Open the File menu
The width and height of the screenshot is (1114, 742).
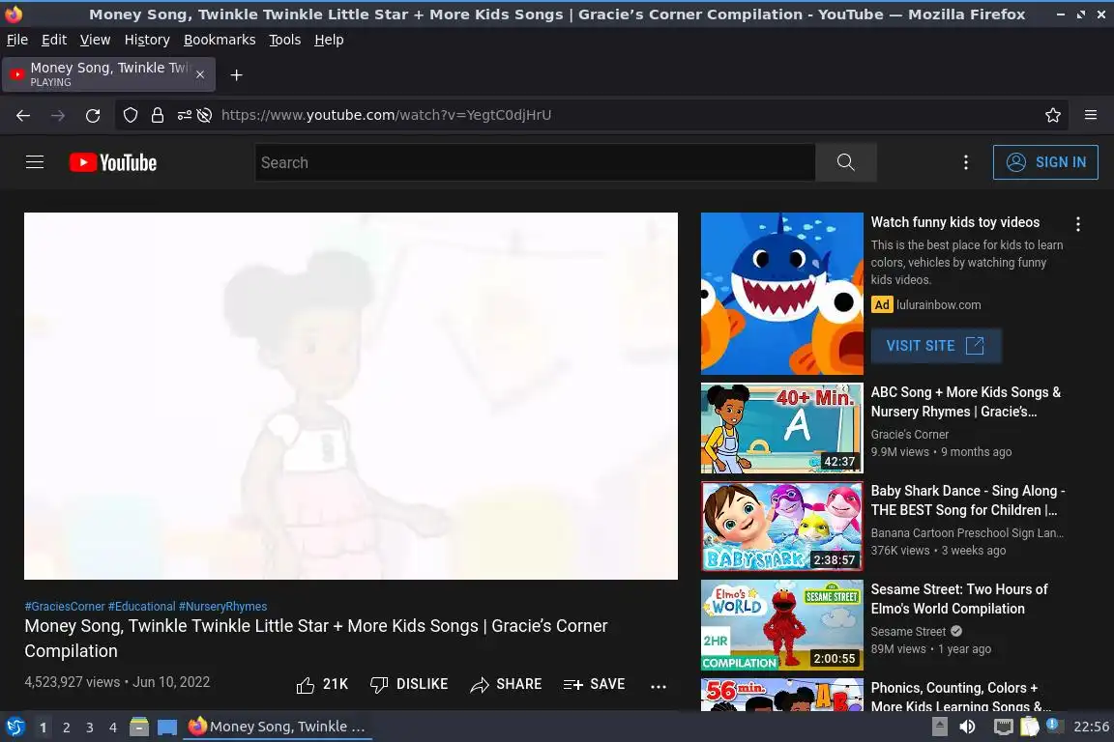click(17, 40)
